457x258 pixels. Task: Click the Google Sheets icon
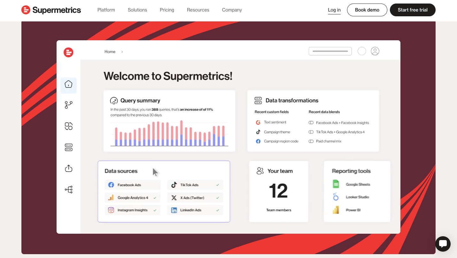coord(336,184)
